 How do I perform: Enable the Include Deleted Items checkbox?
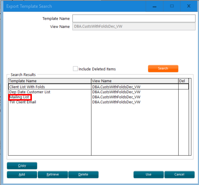[x=75, y=69]
